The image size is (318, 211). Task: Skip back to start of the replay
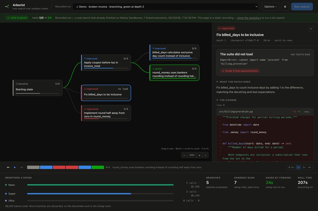coord(8,167)
